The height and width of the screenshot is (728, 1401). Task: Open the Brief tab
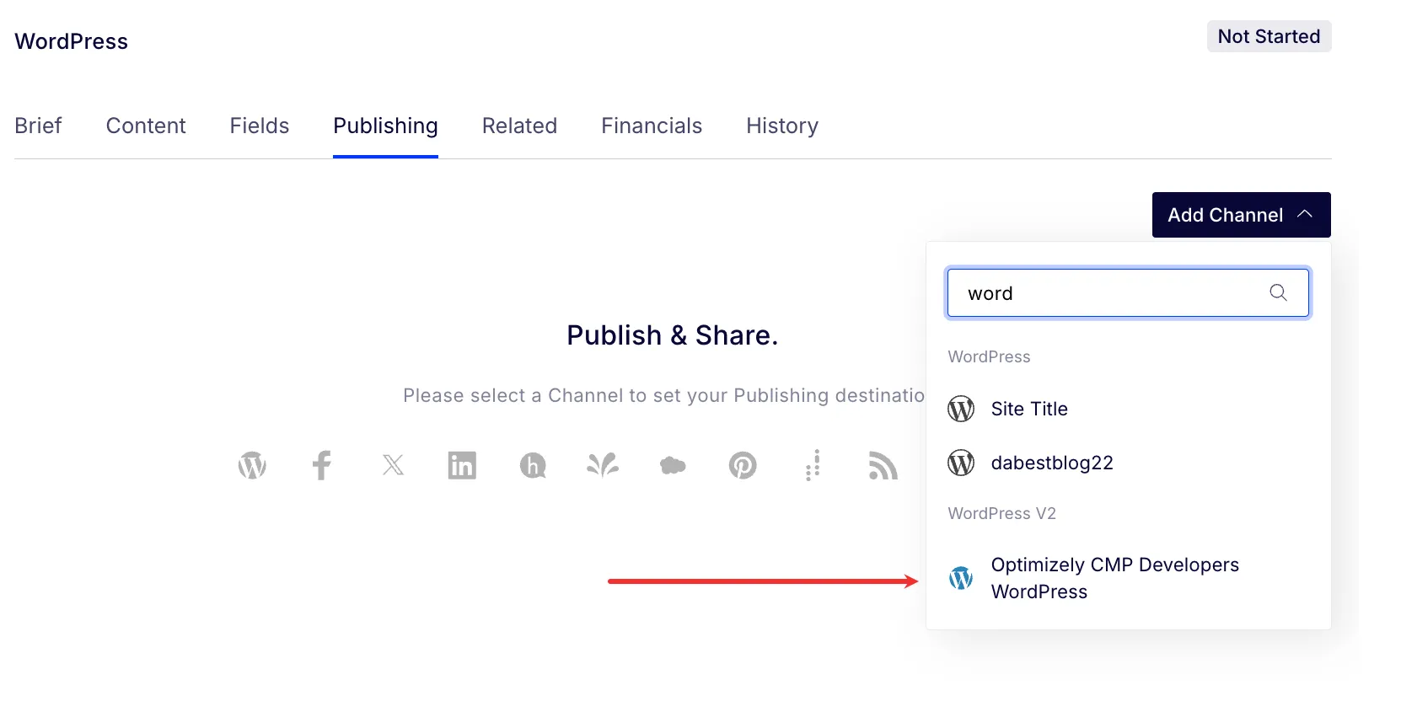[38, 126]
